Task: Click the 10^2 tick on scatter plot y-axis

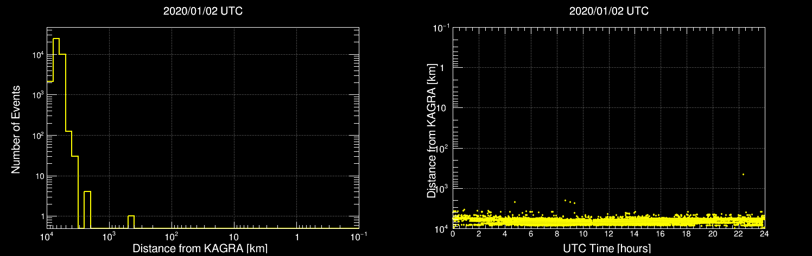Action: click(x=442, y=148)
